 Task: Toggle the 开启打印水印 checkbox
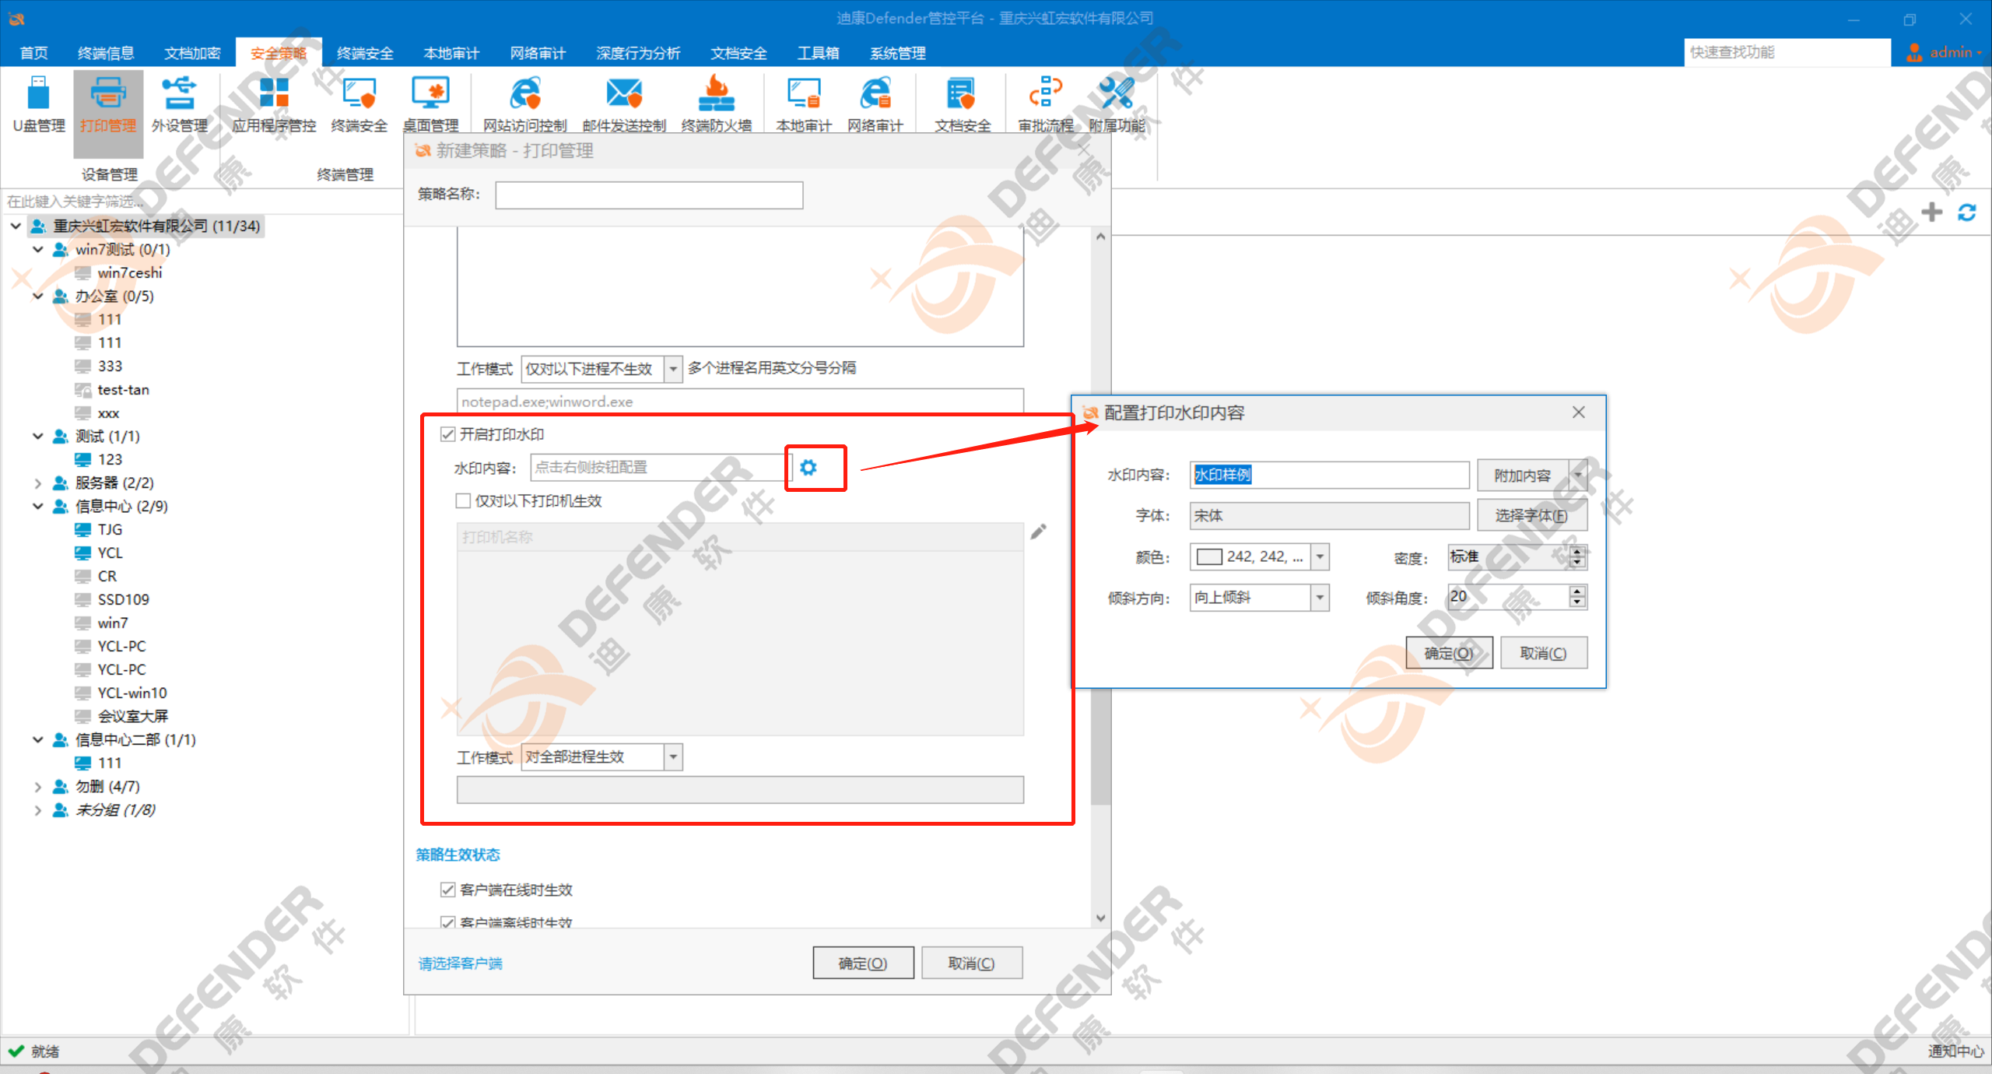coord(447,433)
